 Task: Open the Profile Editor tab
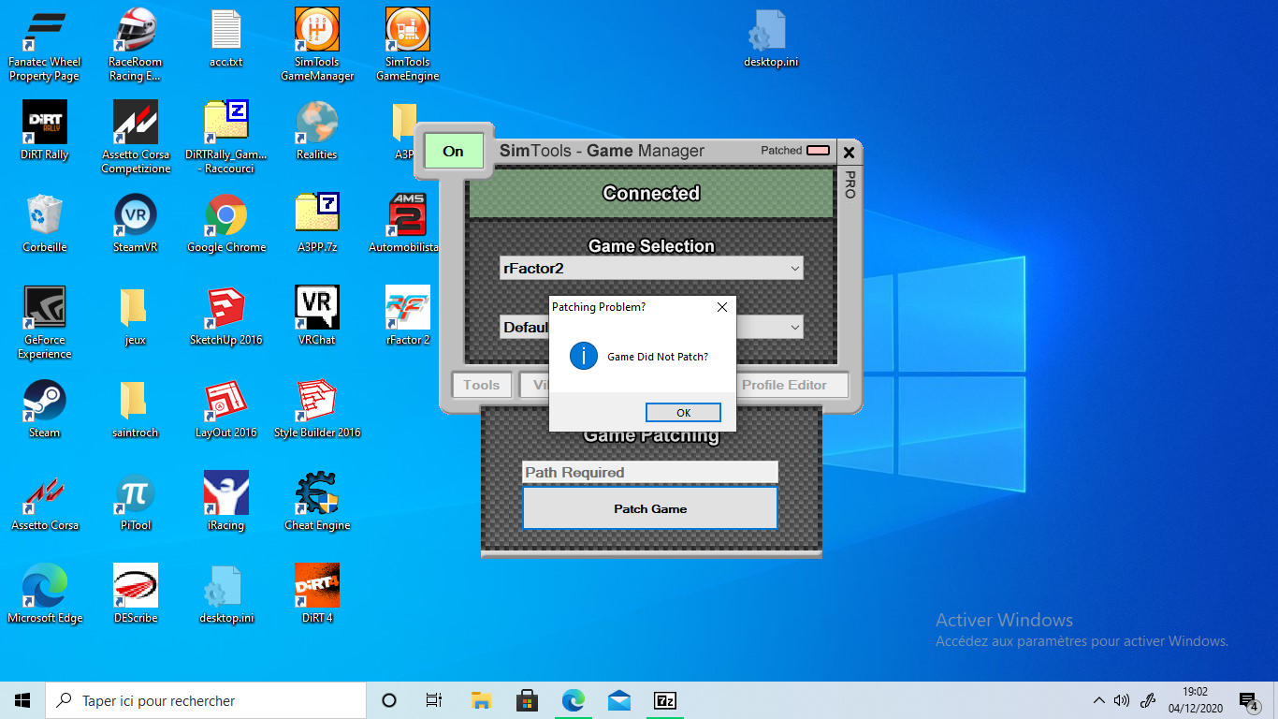tap(784, 385)
